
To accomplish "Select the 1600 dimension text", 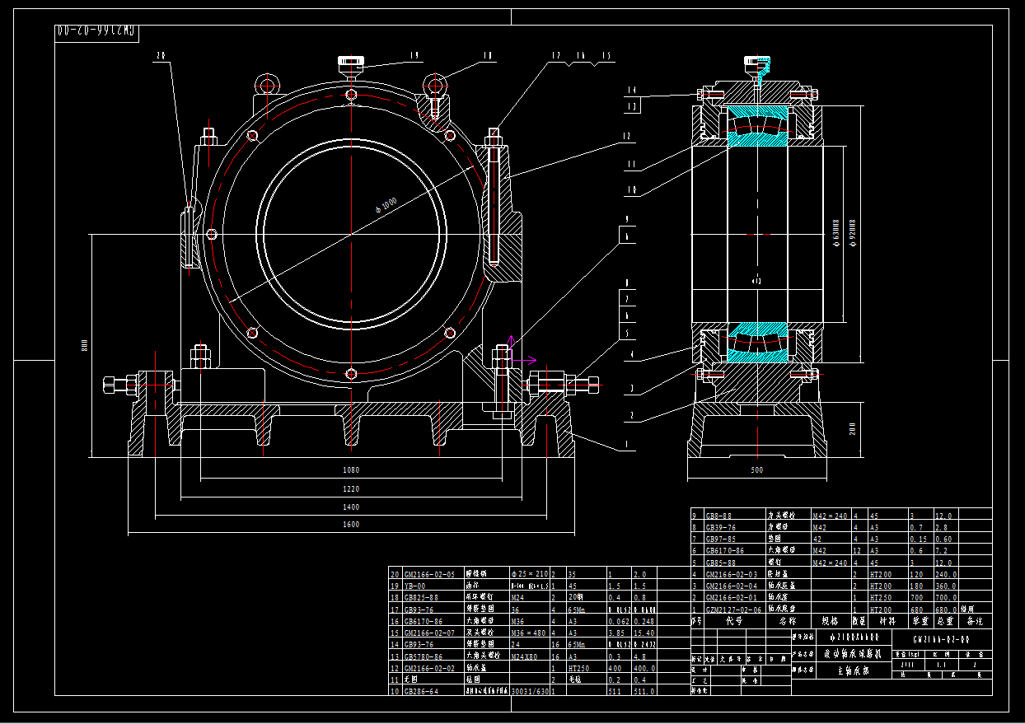I will tap(351, 525).
